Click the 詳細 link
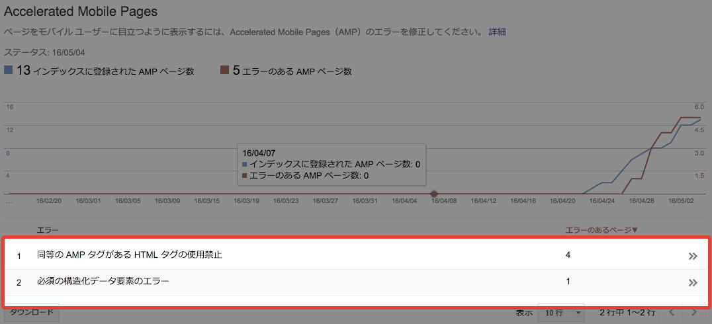 pos(497,32)
